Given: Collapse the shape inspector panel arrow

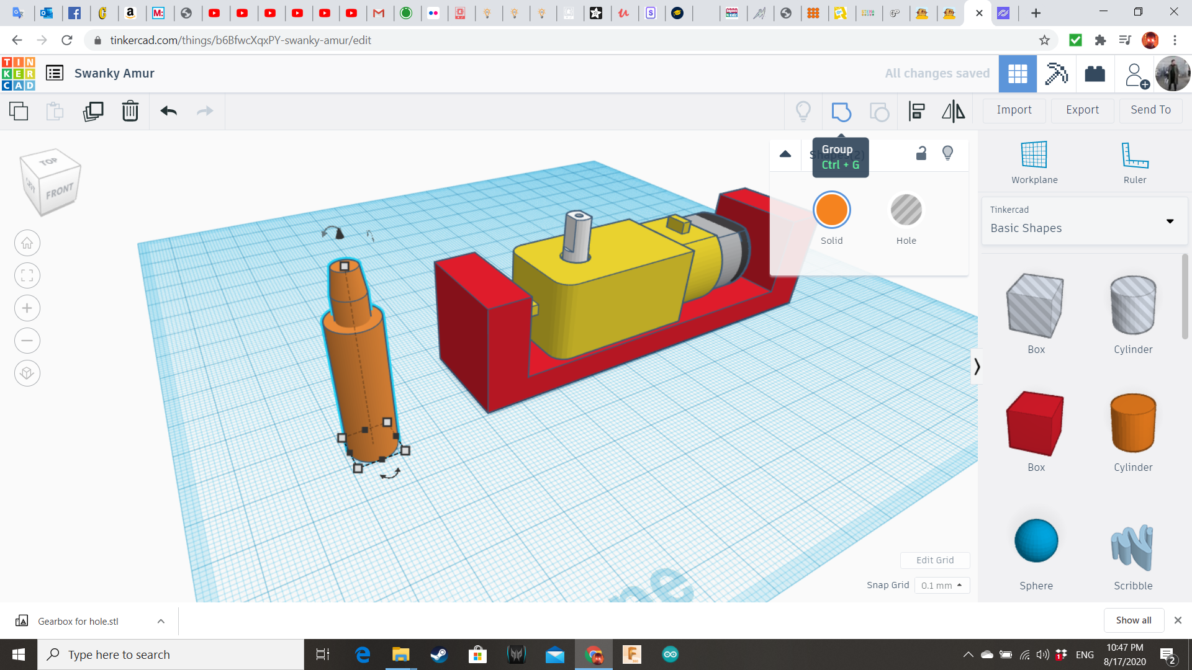Looking at the screenshot, I should point(785,154).
